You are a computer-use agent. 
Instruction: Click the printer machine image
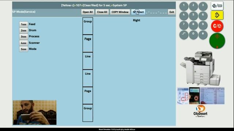[x=200, y=68]
